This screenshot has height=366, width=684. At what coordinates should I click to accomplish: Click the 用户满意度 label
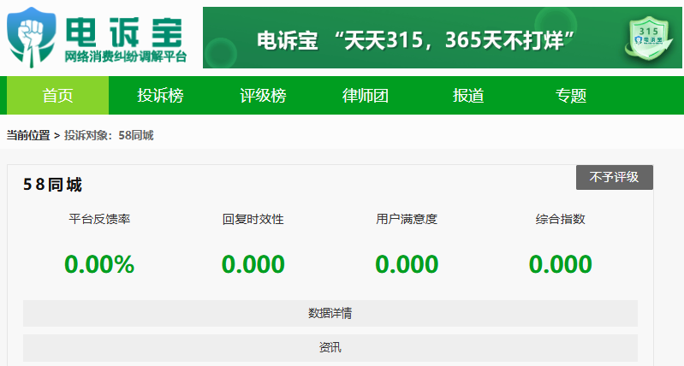pos(407,219)
